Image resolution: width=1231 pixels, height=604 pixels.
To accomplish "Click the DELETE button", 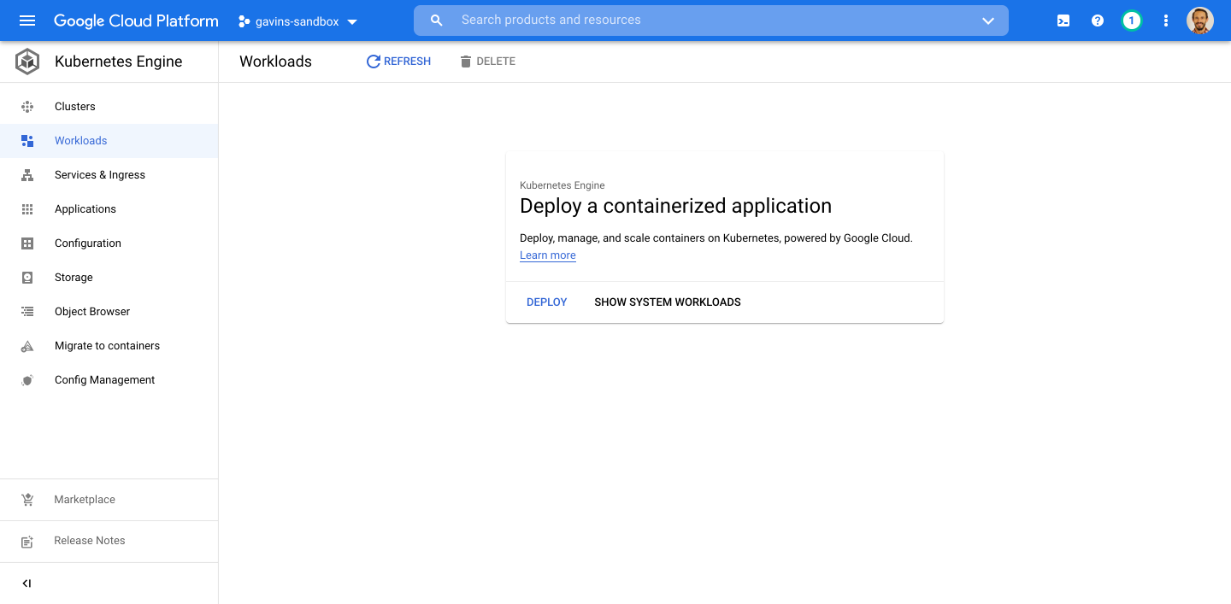I will 487,62.
